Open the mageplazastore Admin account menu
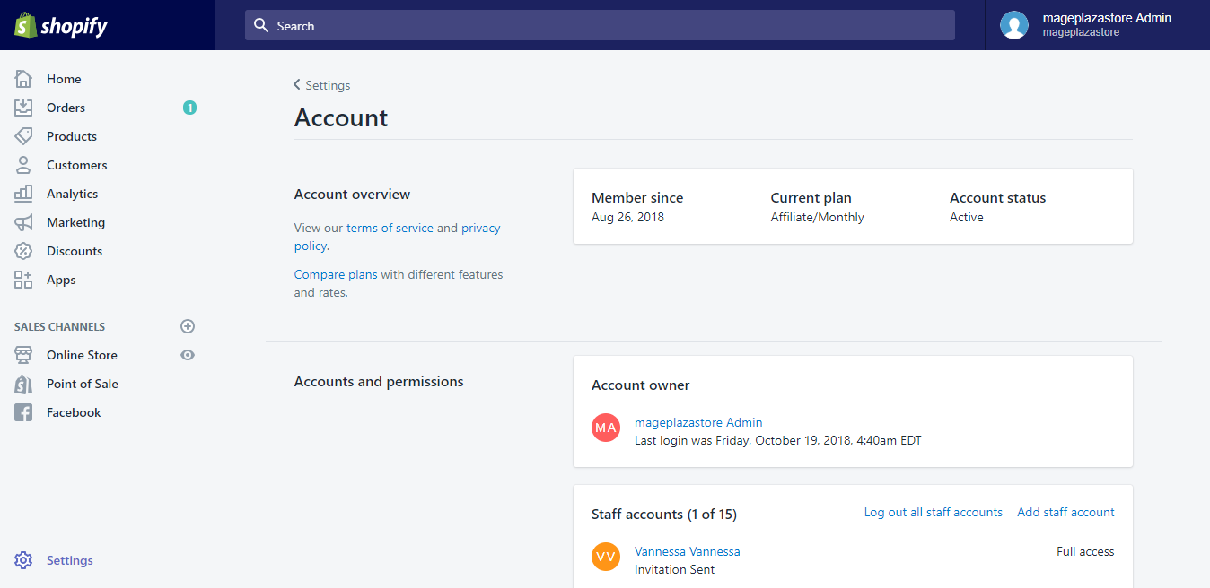This screenshot has height=588, width=1210. [x=1098, y=25]
